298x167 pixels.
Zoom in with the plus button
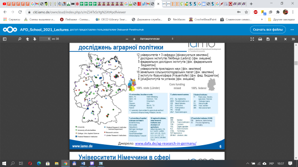134,39
